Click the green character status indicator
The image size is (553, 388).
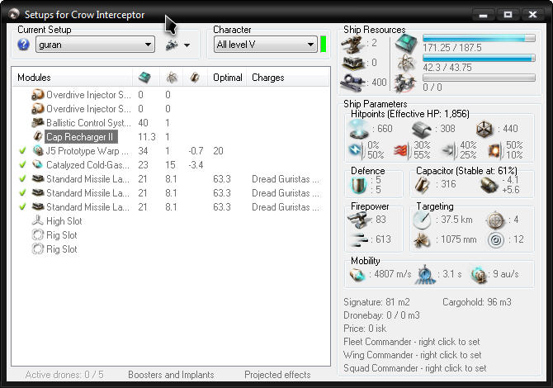point(323,45)
